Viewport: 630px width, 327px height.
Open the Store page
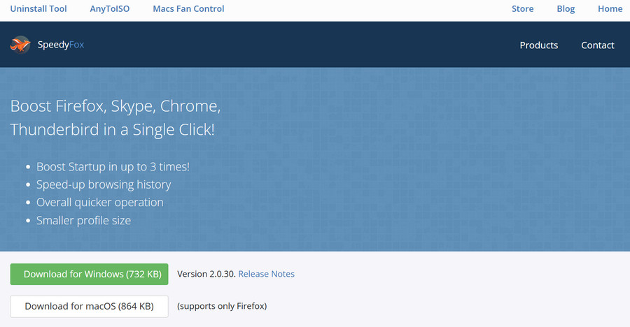pos(522,9)
